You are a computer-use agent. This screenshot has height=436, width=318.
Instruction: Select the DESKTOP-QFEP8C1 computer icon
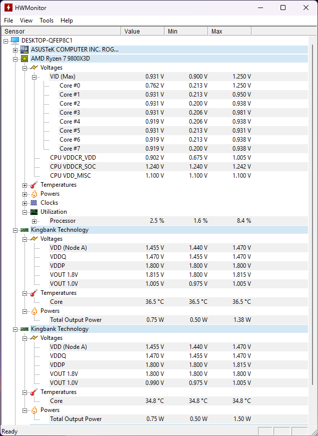point(15,41)
